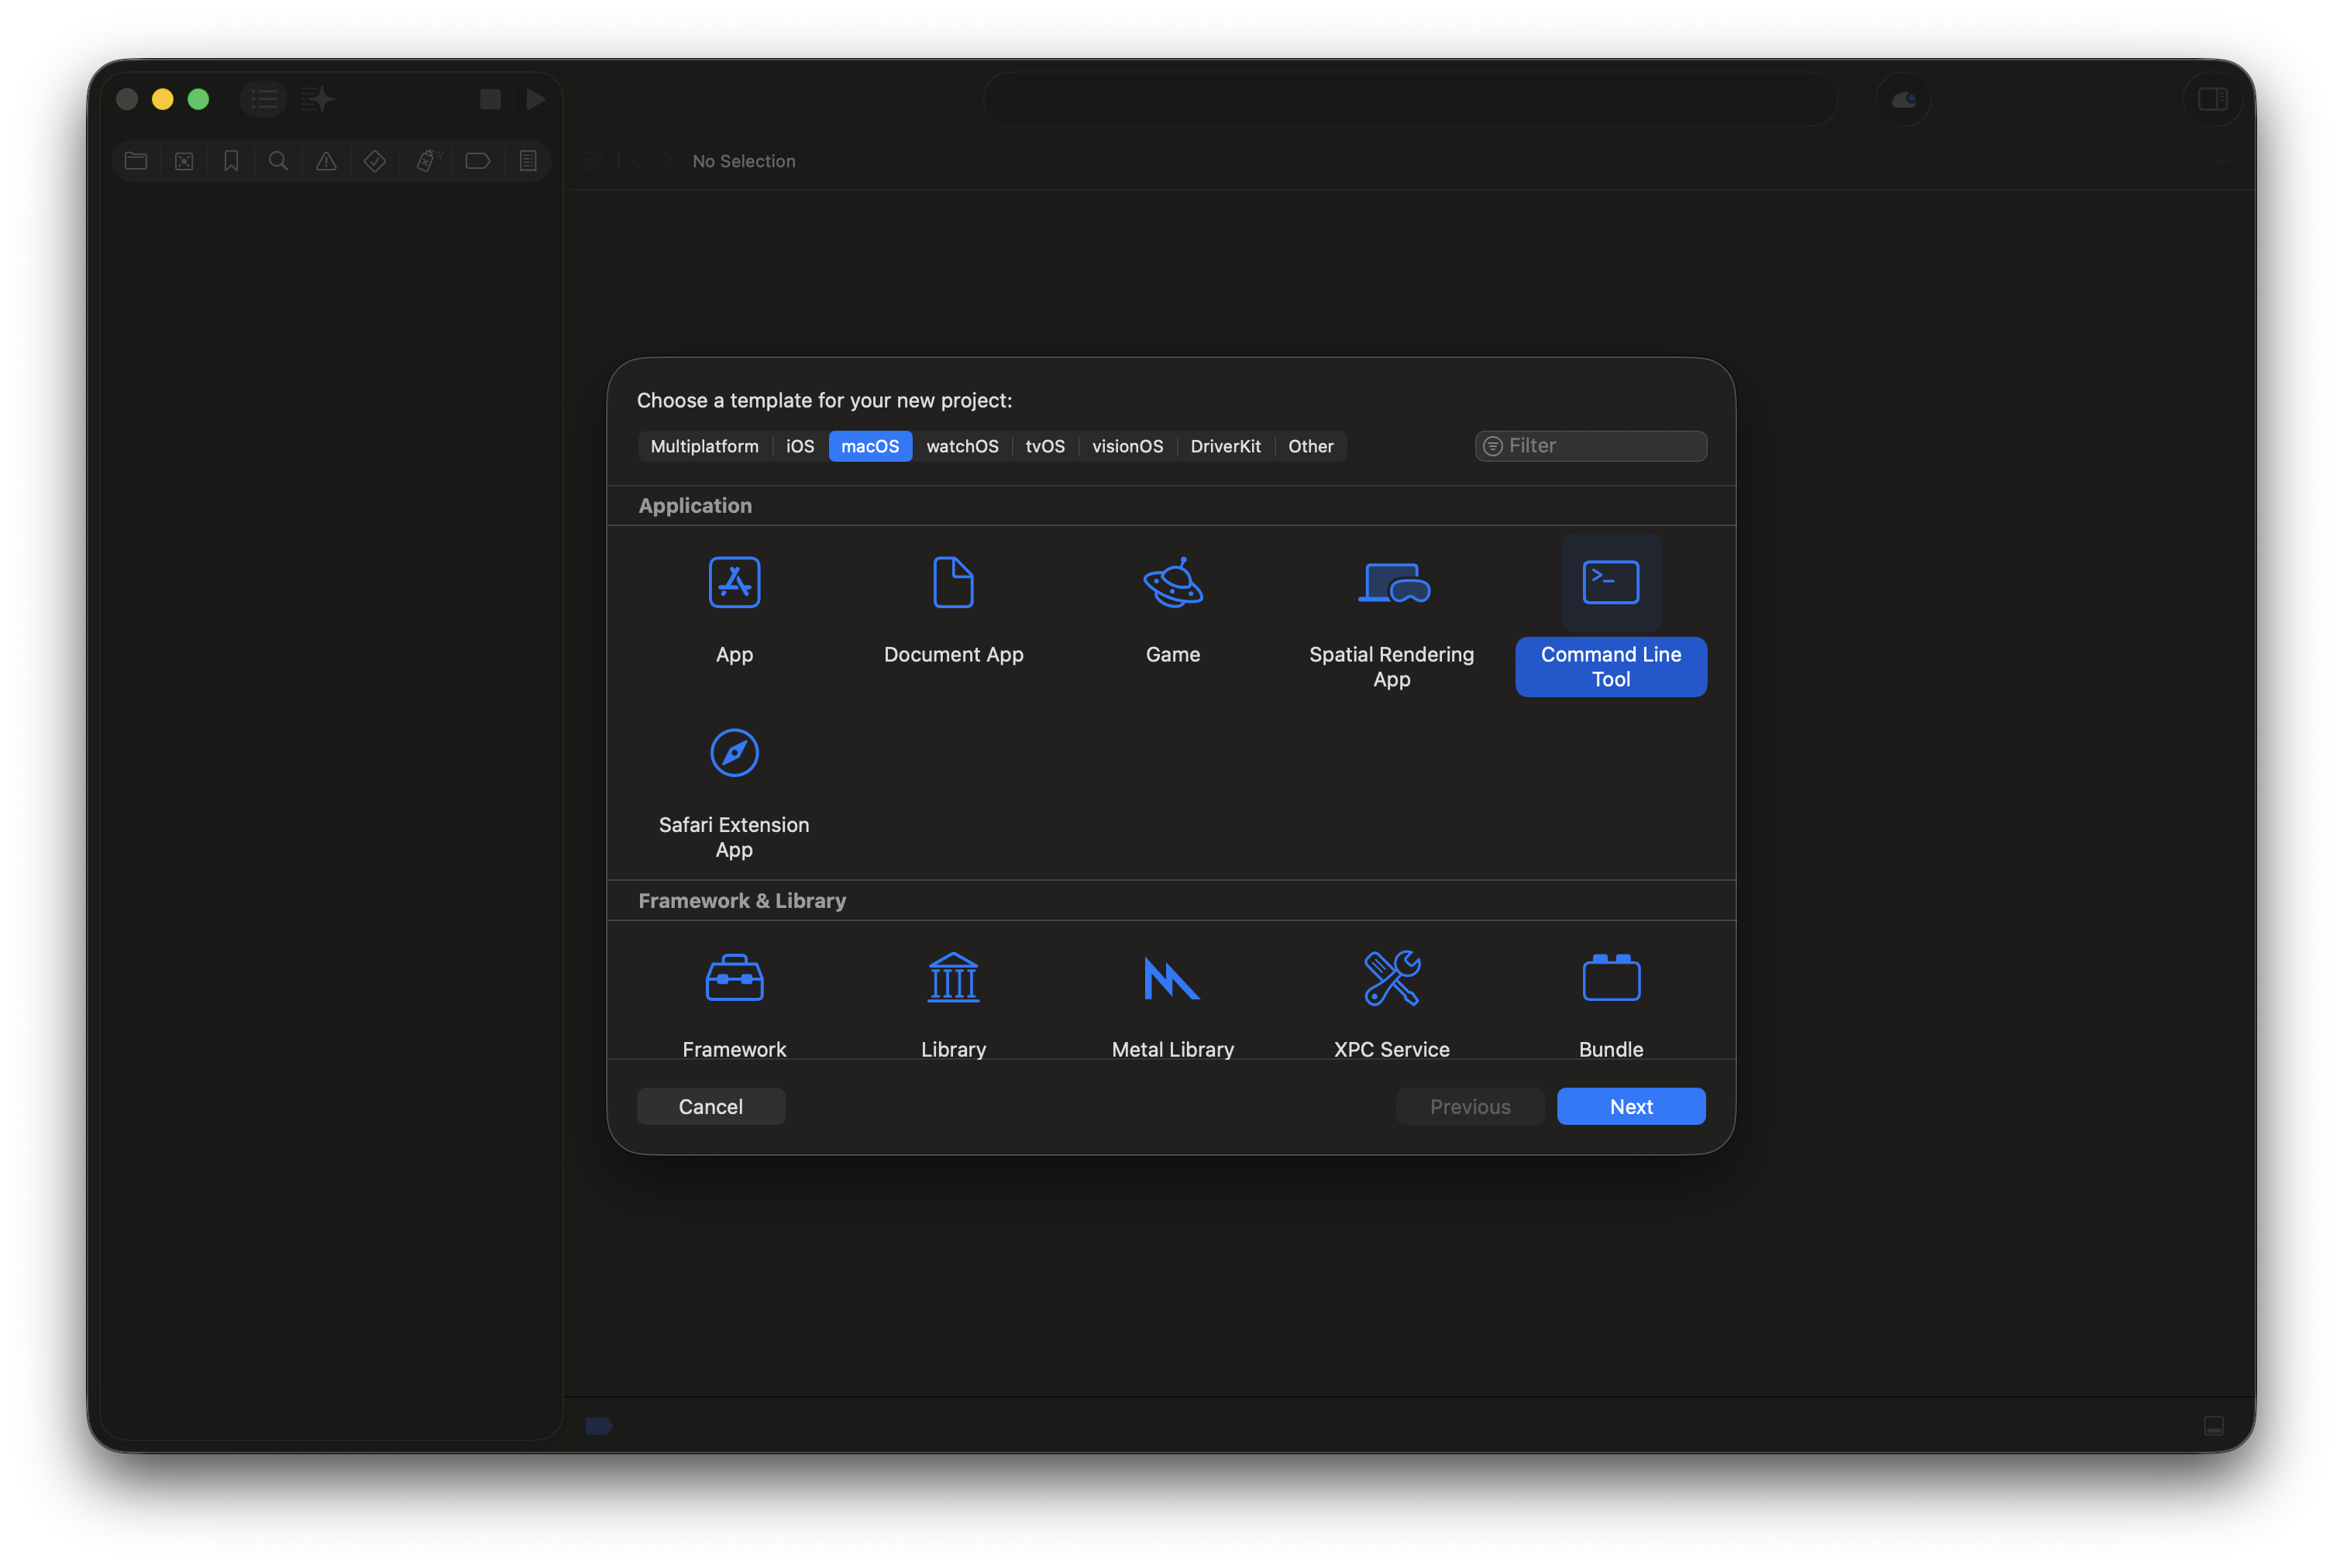2343x1568 pixels.
Task: Click the blue breakpoint tag in bottom bar
Action: click(x=598, y=1425)
